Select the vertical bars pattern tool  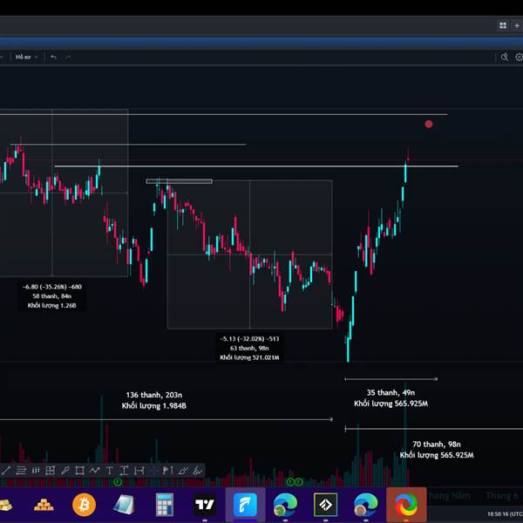pyautogui.click(x=36, y=471)
